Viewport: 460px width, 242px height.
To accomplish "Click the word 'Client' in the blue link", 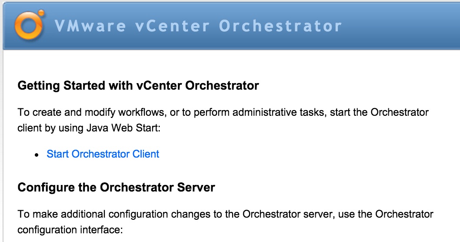I will [145, 154].
